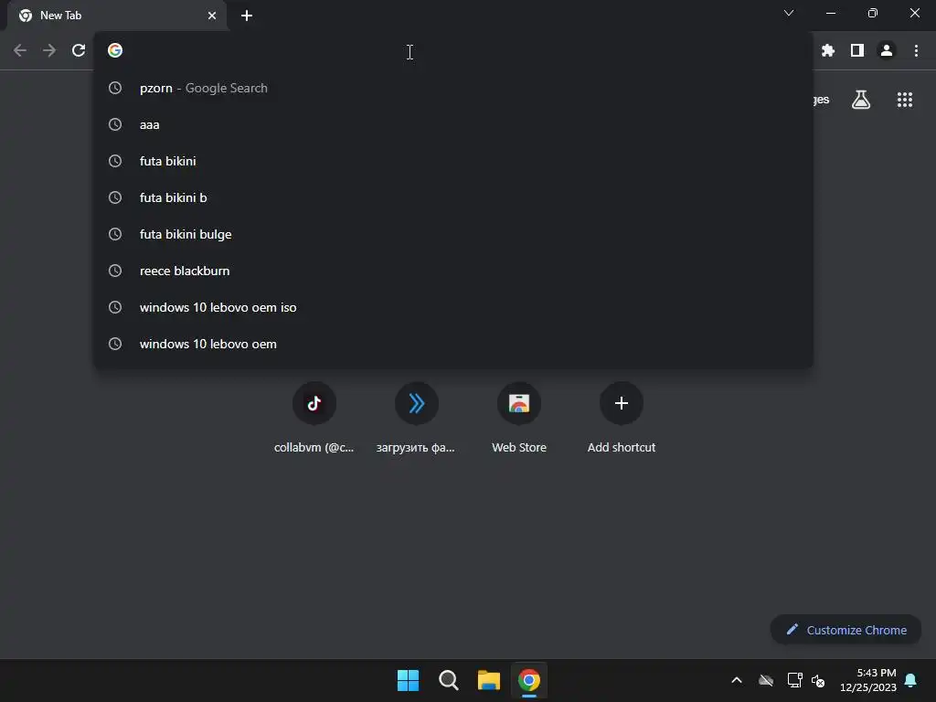
Task: Click the network display tray icon
Action: point(794,680)
